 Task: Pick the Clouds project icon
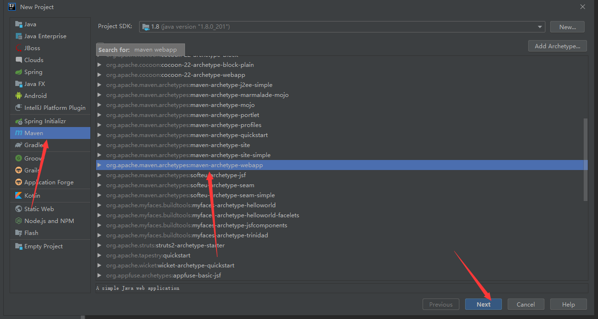[19, 60]
